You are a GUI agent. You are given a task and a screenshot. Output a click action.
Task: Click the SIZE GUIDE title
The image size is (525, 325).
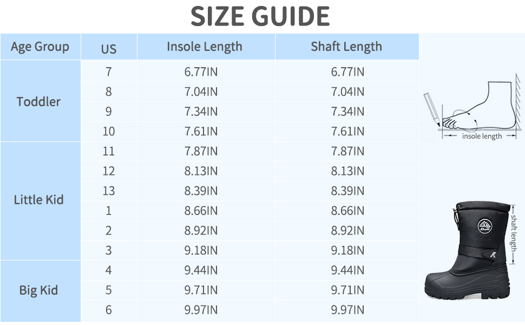pyautogui.click(x=260, y=16)
